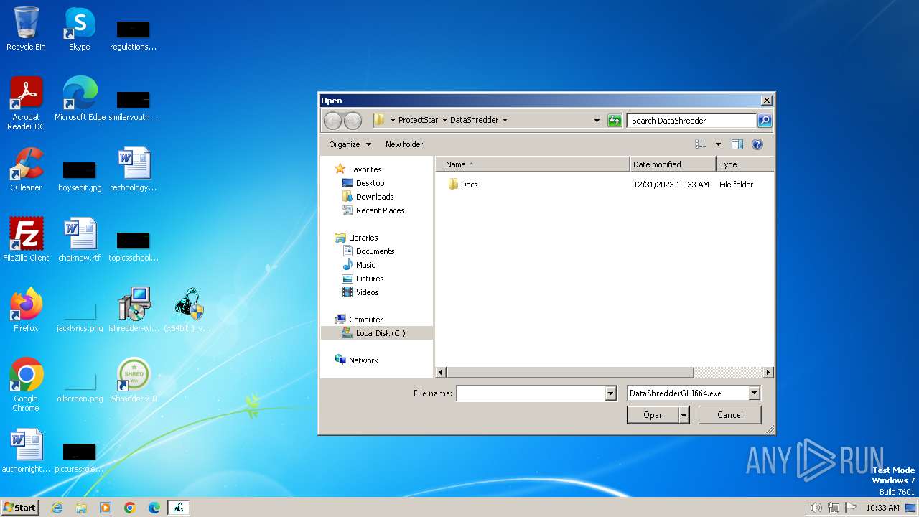Open Microsoft Edge desktop shortcut
Viewport: 919px width, 517px height.
80,99
